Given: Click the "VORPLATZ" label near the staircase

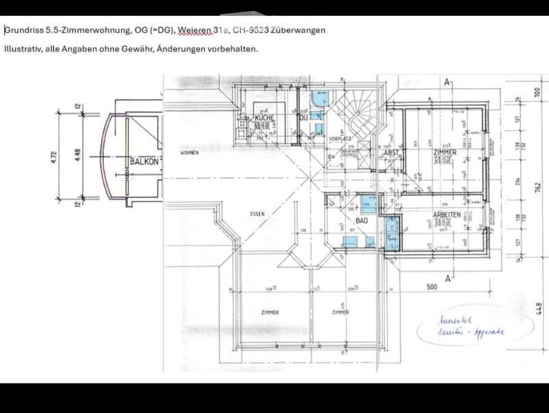Looking at the screenshot, I should (340, 139).
